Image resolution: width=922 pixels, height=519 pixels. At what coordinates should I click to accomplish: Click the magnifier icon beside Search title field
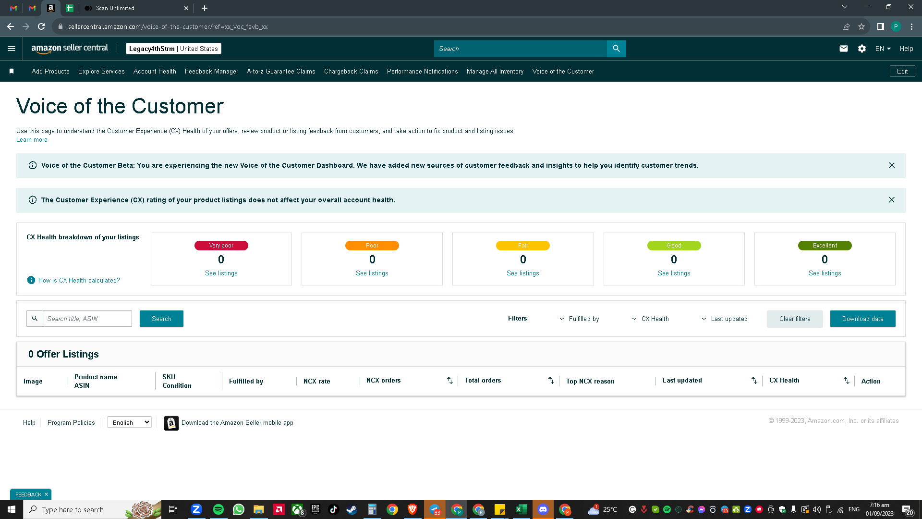(x=35, y=319)
